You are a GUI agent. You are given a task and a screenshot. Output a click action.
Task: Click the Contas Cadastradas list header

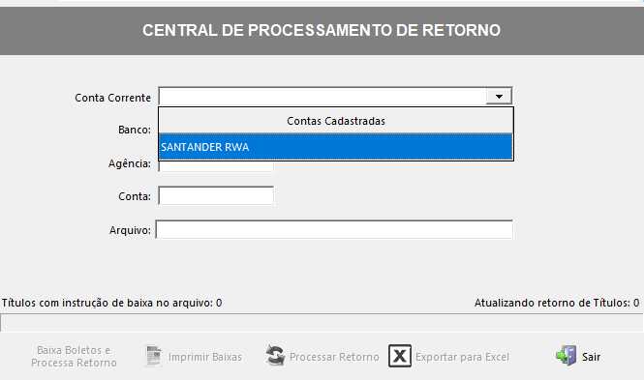point(335,121)
